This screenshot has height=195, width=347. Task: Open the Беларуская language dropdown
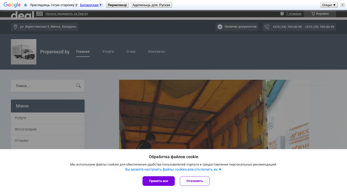point(101,5)
